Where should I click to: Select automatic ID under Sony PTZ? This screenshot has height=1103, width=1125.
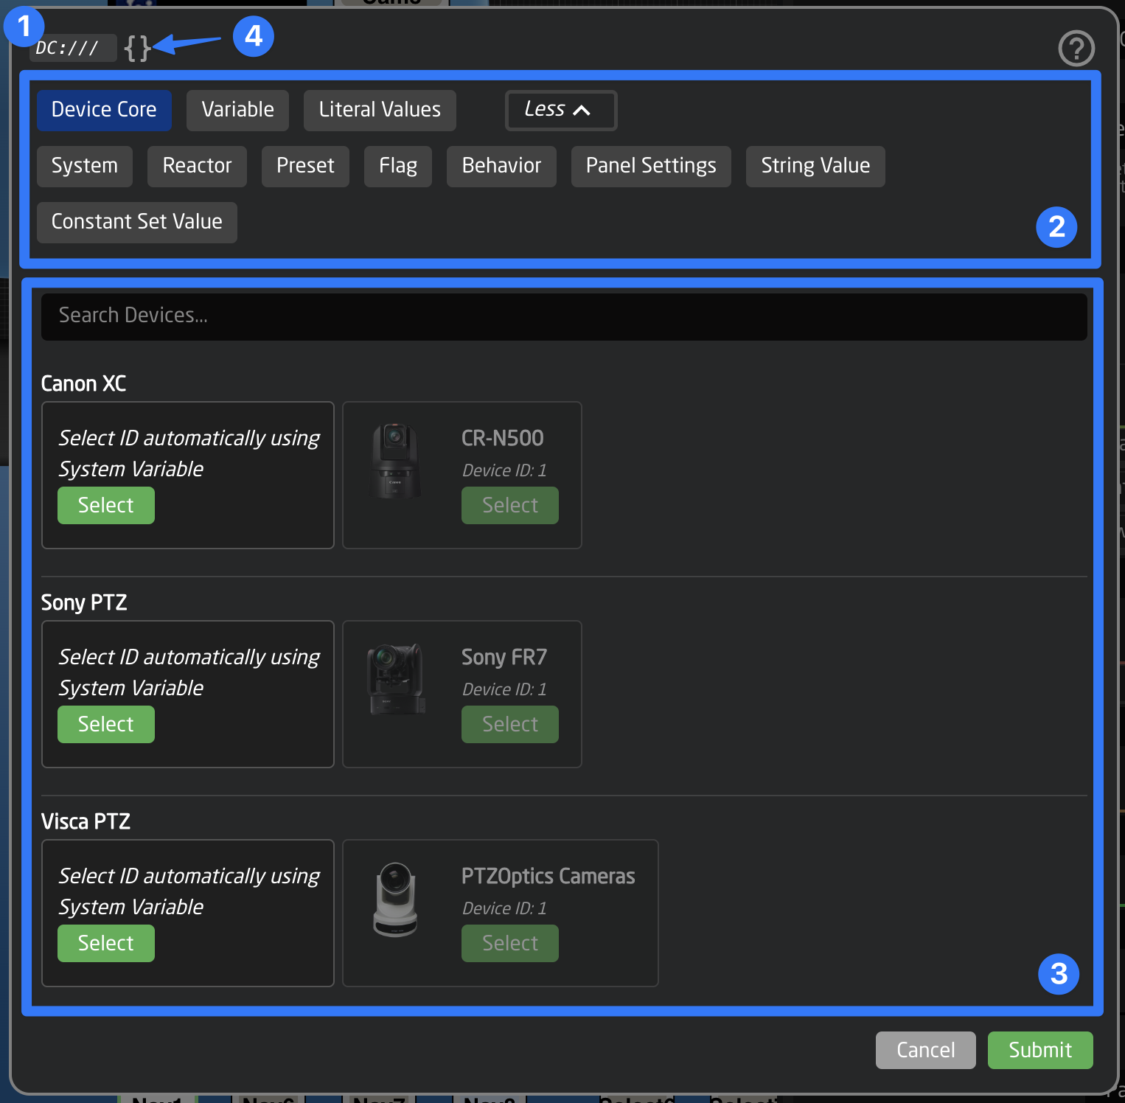[x=106, y=725]
